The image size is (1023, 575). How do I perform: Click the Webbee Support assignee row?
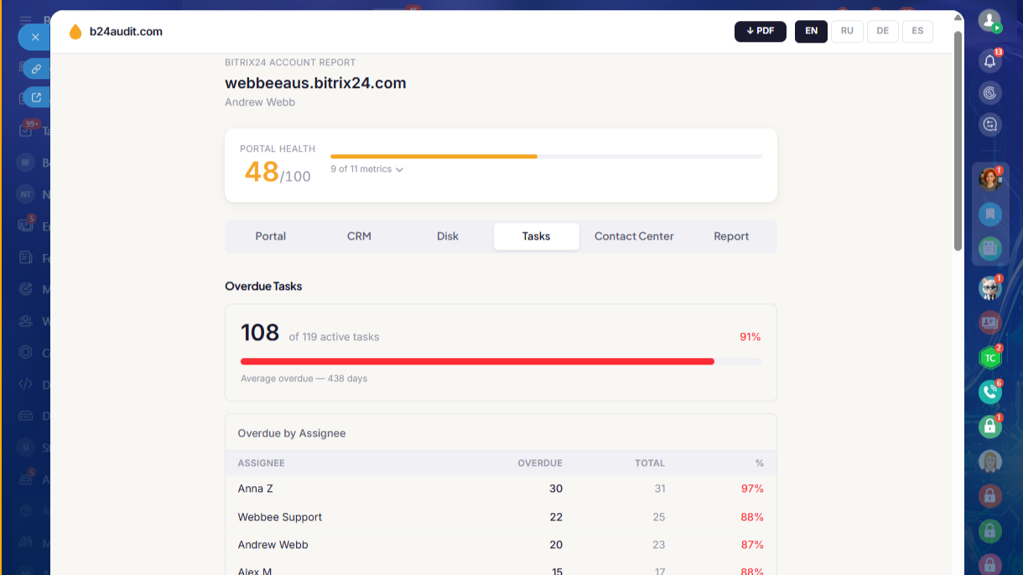click(501, 517)
